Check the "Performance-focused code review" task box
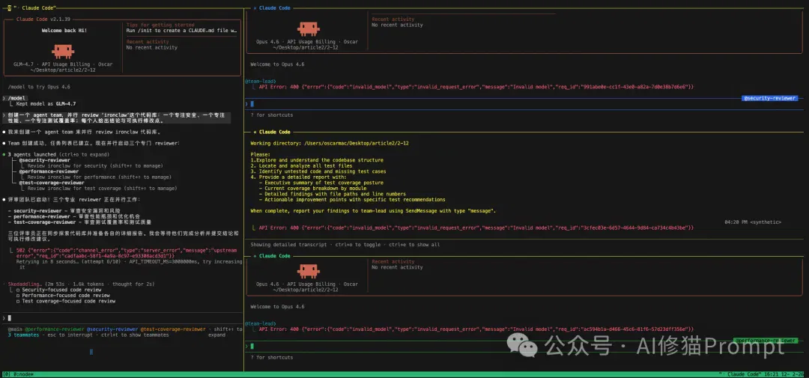The height and width of the screenshot is (378, 809). point(17,296)
